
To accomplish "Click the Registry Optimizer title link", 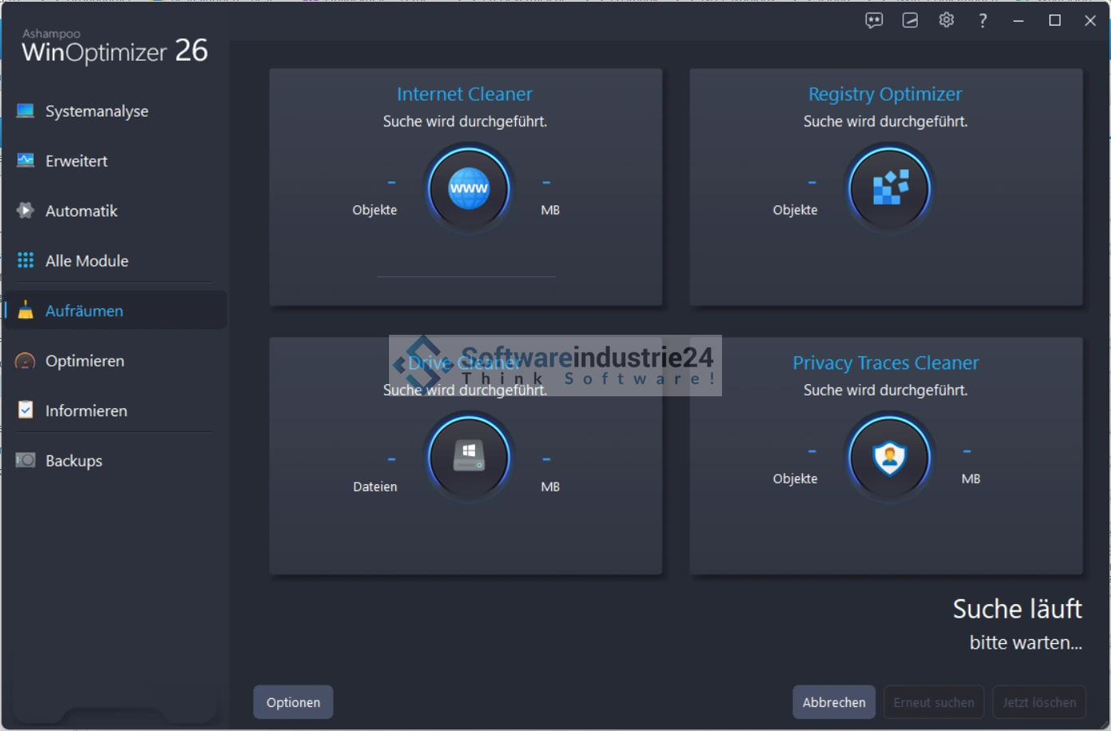I will coord(885,94).
